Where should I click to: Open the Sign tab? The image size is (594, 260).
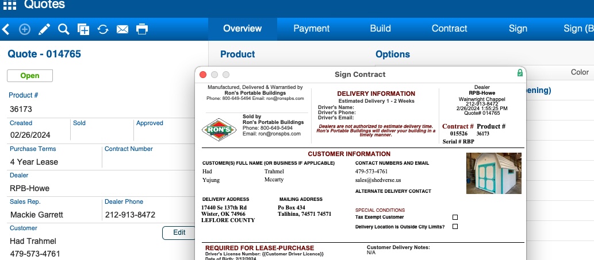pyautogui.click(x=518, y=28)
